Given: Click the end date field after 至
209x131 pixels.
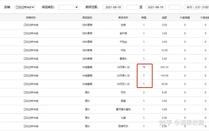Looking at the screenshot, I should coord(155,7).
